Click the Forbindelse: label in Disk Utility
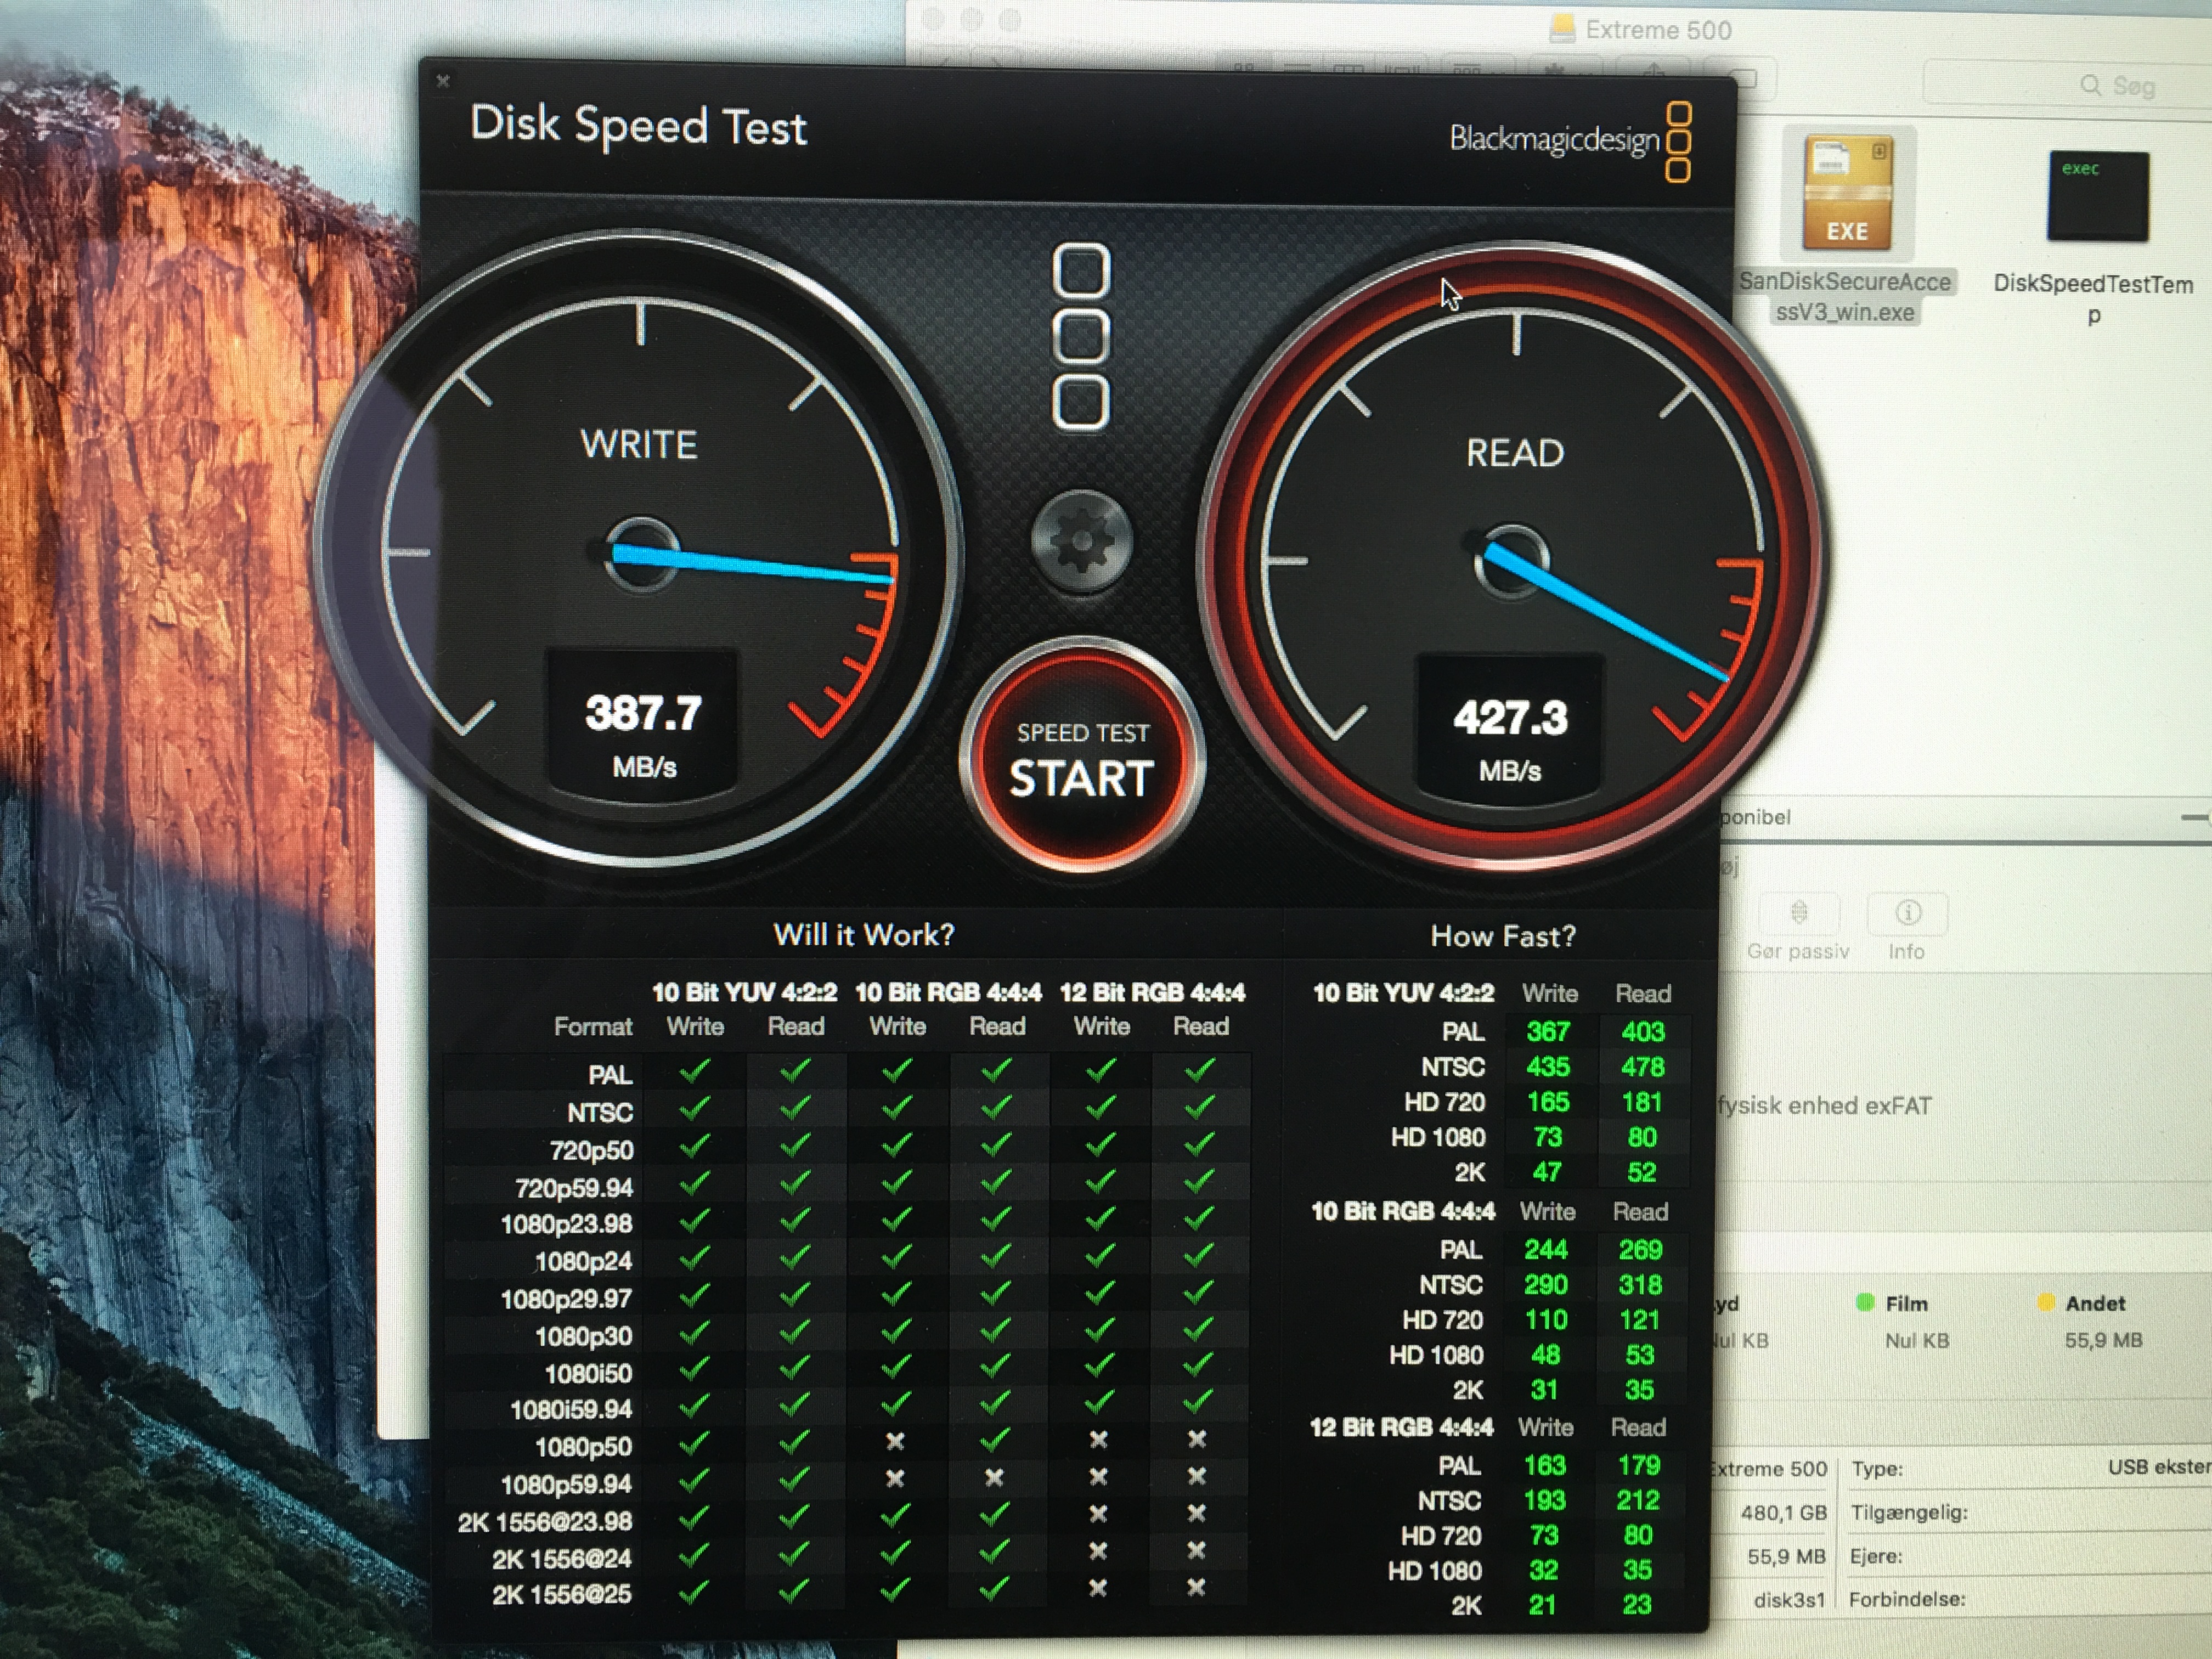The height and width of the screenshot is (1659, 2212). [x=1907, y=1600]
